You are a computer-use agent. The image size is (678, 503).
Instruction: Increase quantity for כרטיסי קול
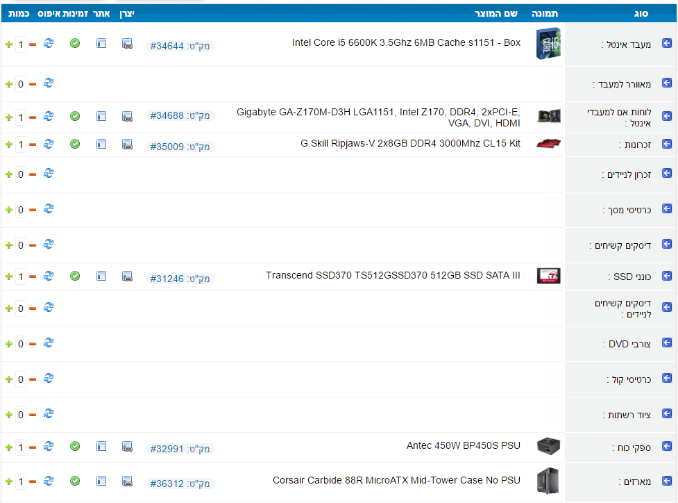coord(8,379)
